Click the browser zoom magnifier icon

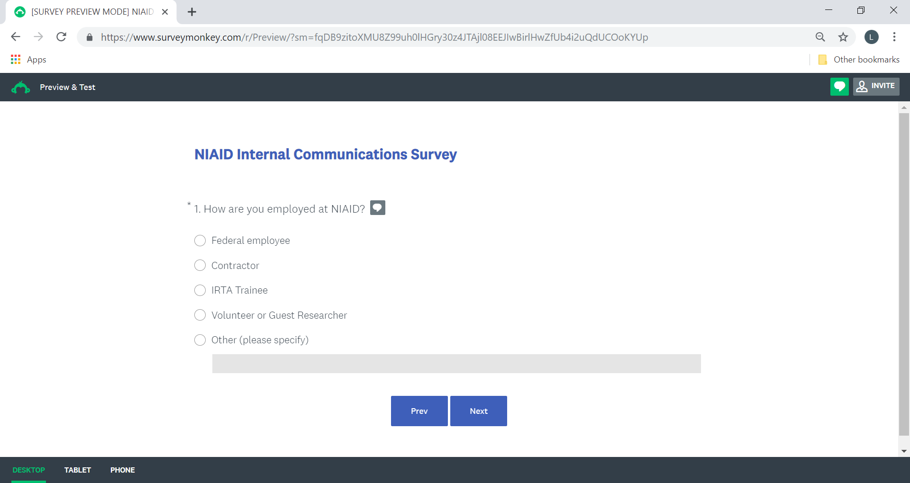(820, 37)
